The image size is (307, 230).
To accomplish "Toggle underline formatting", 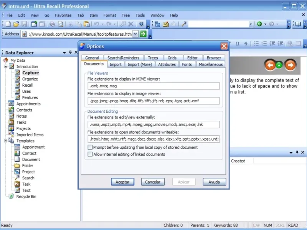I will point(238,44).
